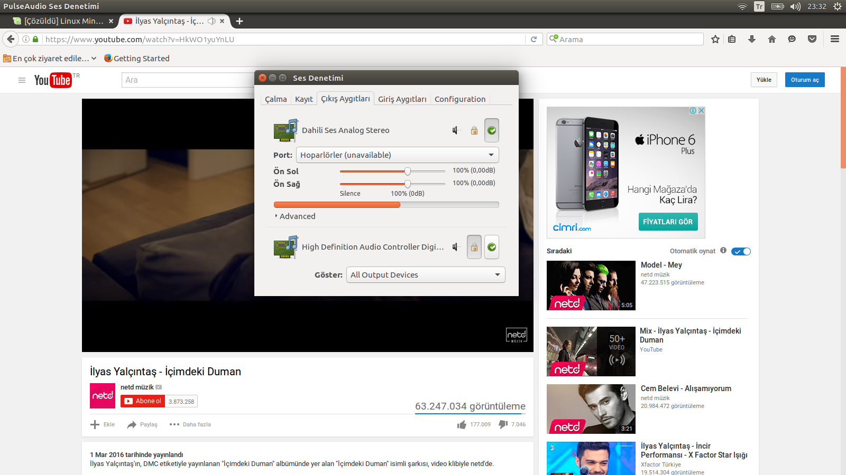Open the Configuration tab
The image size is (846, 475).
(460, 99)
